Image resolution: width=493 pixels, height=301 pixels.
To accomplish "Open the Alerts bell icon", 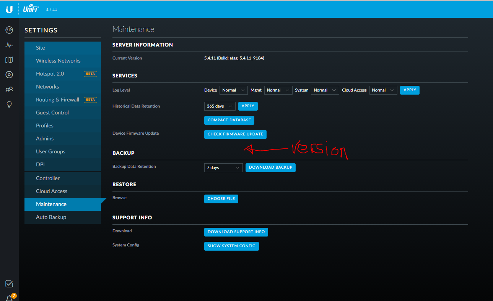I will (x=9, y=298).
